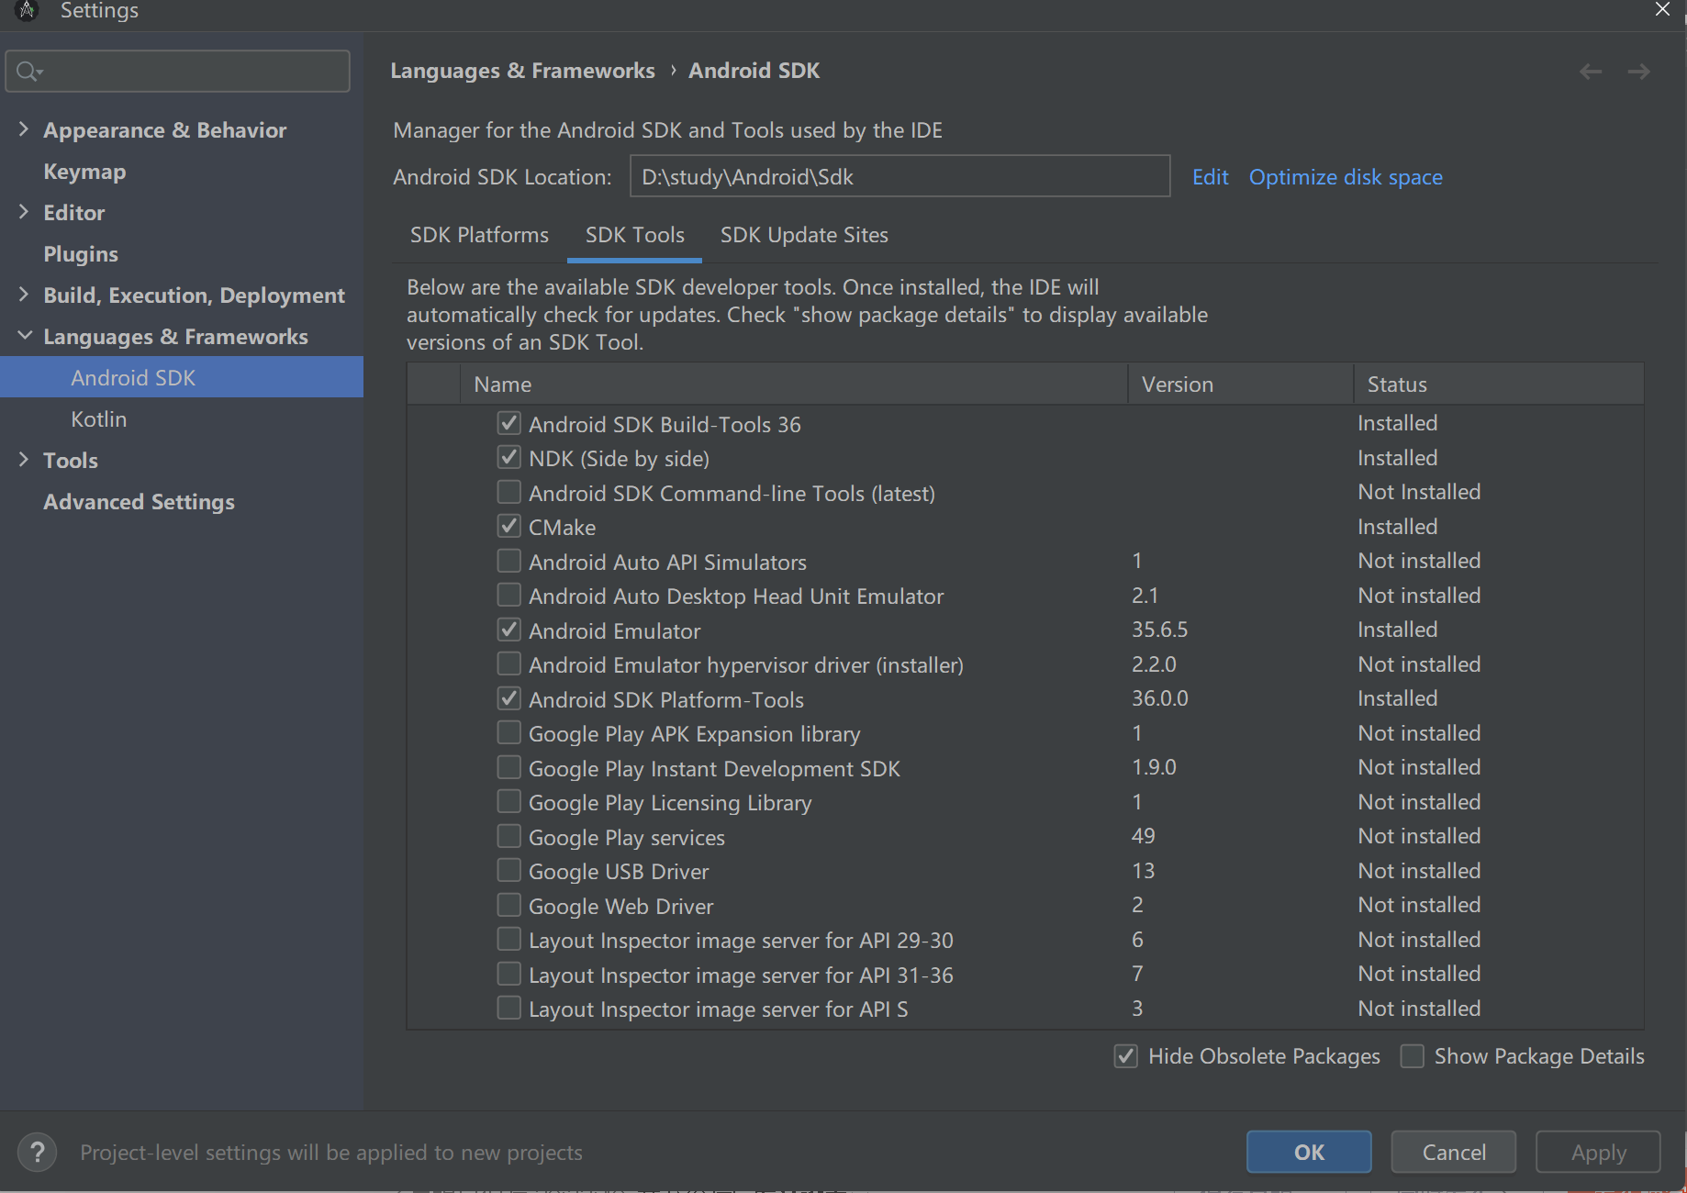Click Android Emulator version 35.6.5
The image size is (1687, 1193).
pos(1159,630)
